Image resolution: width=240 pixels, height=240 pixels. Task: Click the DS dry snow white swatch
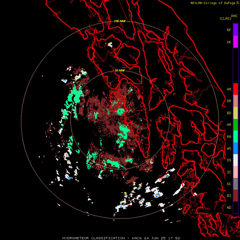click(x=235, y=160)
